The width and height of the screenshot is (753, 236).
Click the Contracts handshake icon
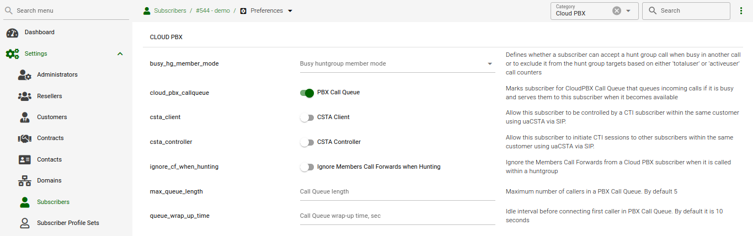[24, 138]
